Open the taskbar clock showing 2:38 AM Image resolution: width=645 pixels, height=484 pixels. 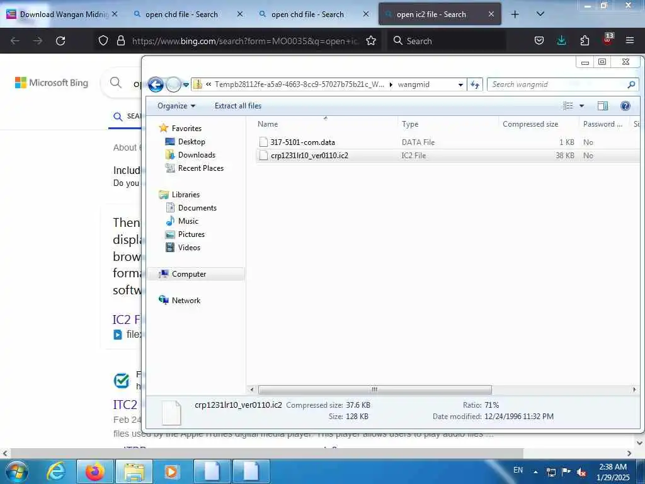(613, 472)
